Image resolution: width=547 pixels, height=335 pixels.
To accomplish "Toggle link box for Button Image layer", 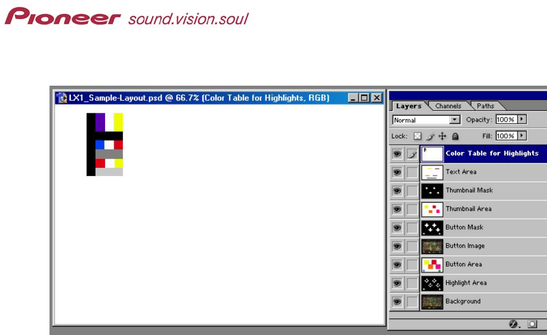I will 412,246.
